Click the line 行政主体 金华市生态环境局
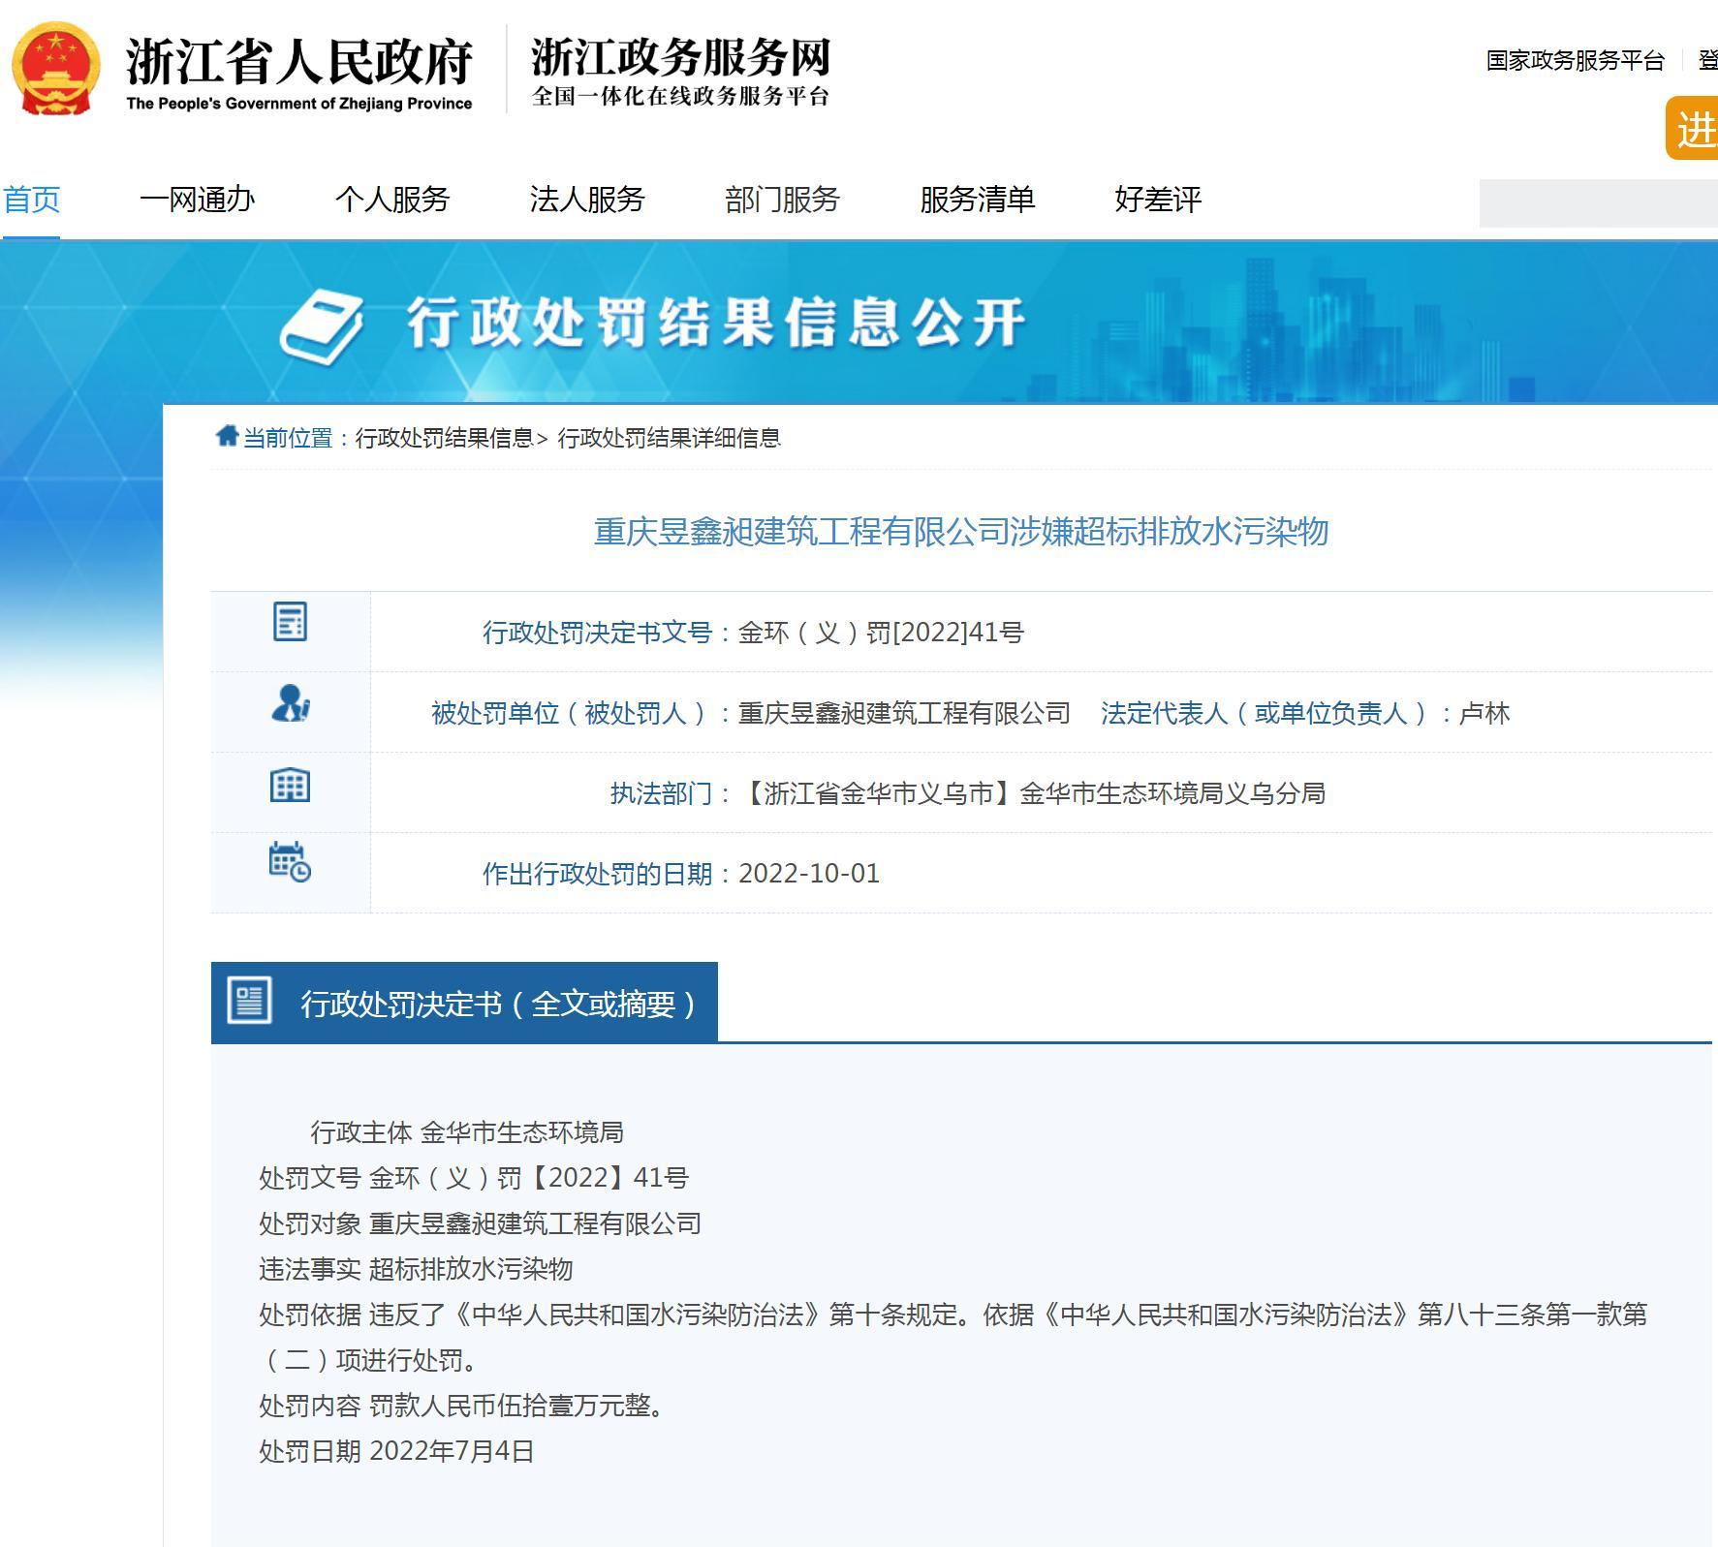This screenshot has width=1718, height=1547. (x=467, y=1131)
